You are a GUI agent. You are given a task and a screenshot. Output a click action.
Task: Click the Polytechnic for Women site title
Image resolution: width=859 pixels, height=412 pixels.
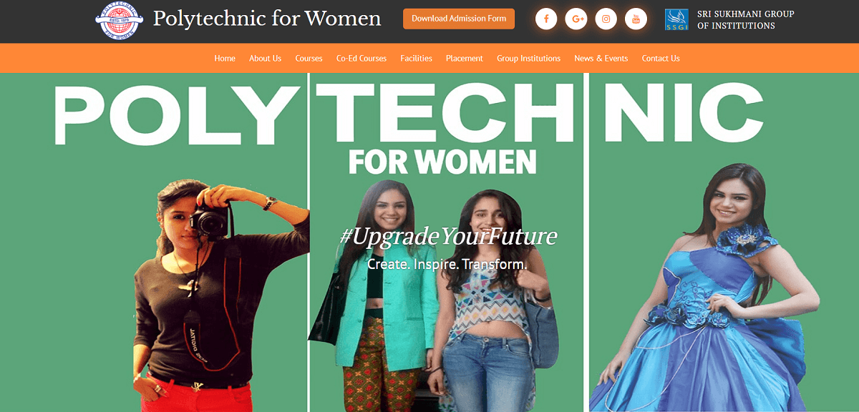(x=267, y=19)
